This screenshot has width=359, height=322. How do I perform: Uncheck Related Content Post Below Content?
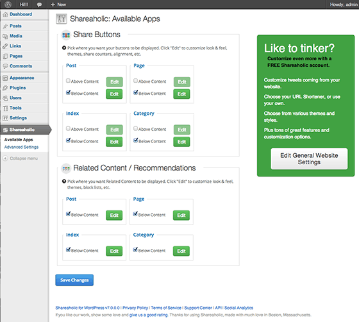pos(68,214)
